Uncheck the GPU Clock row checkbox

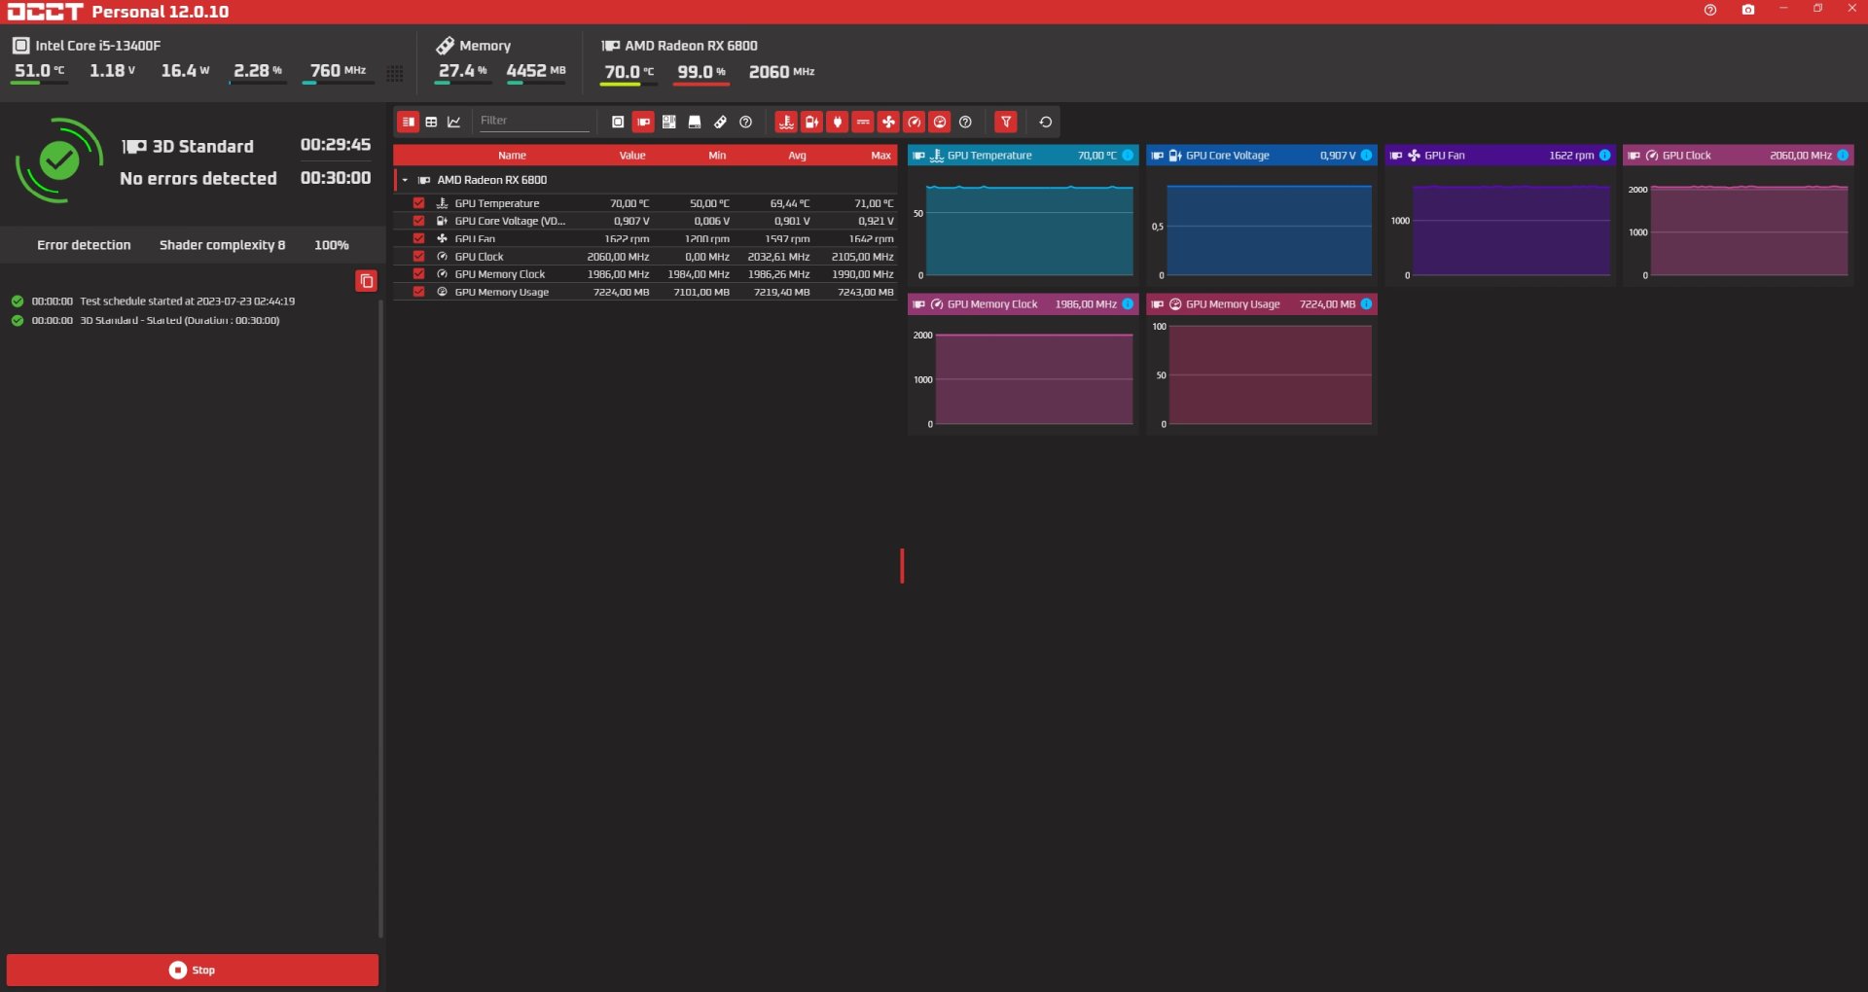(x=418, y=257)
